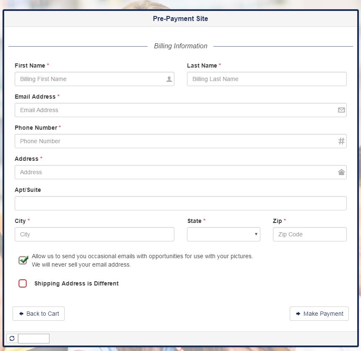
Task: Click the Shipping Address is Different label
Action: tap(76, 283)
